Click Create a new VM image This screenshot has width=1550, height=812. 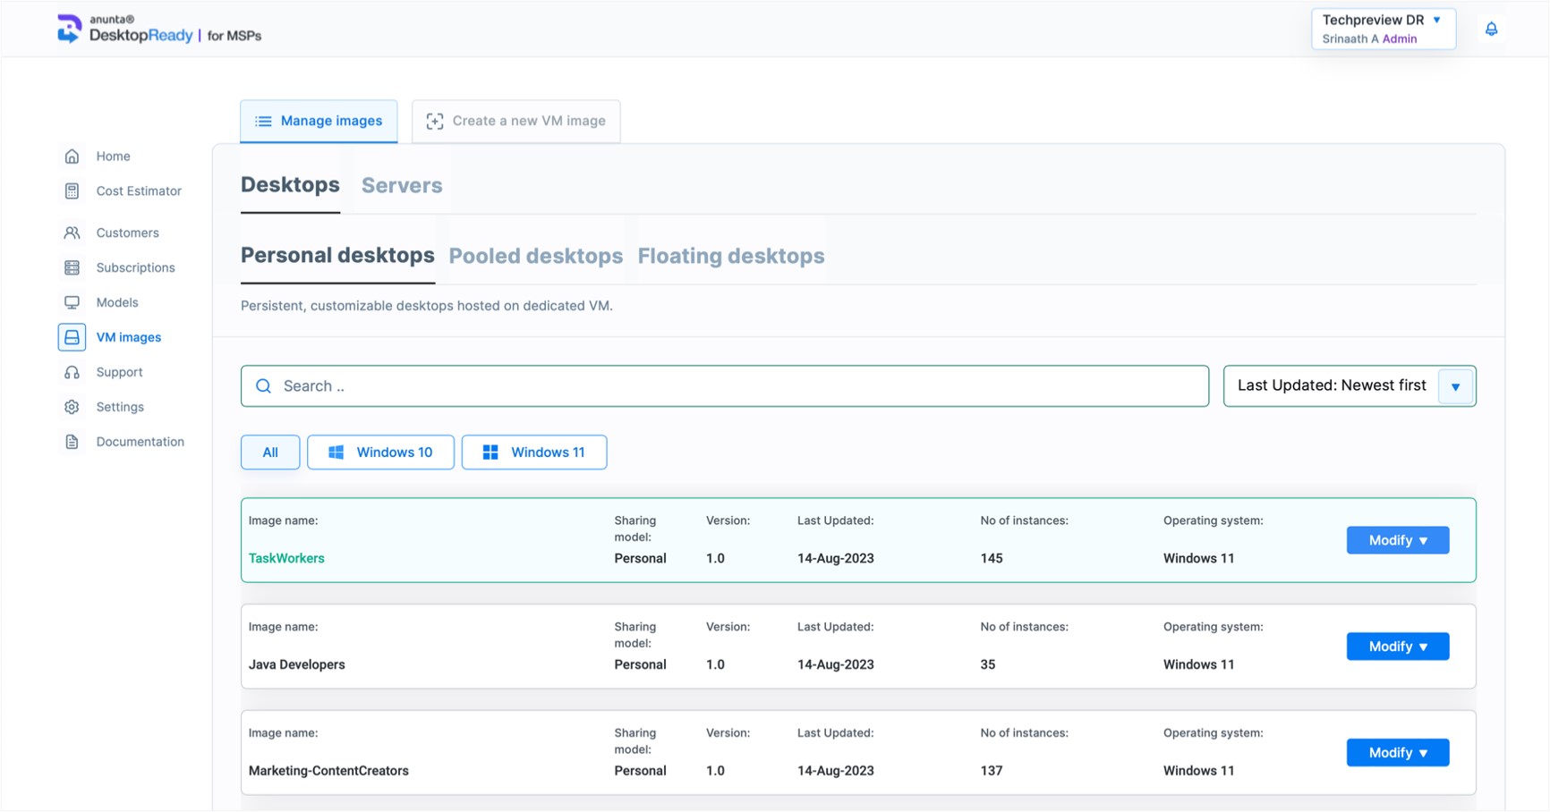coord(516,121)
